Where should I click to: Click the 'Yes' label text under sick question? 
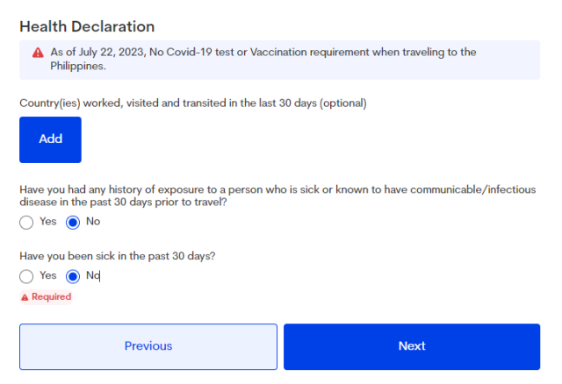47,275
